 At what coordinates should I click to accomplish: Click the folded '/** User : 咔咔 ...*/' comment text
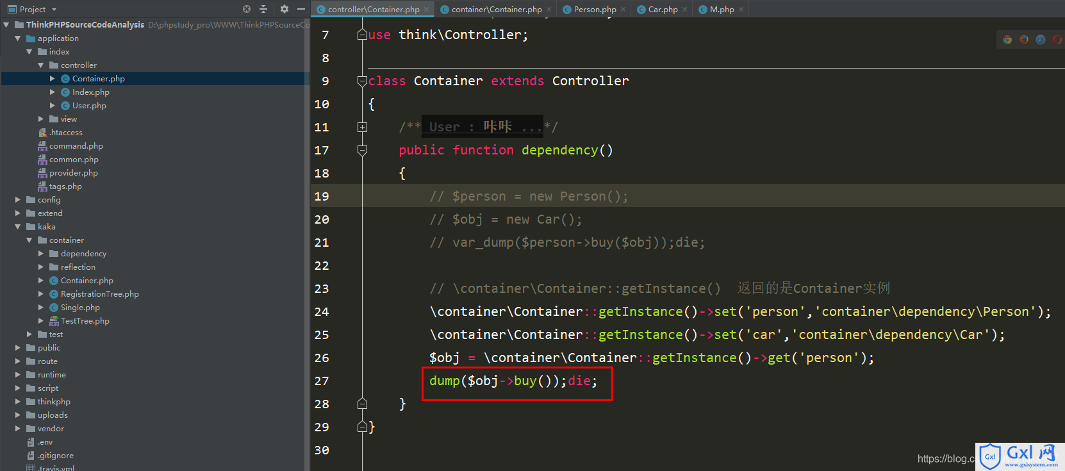coord(478,127)
